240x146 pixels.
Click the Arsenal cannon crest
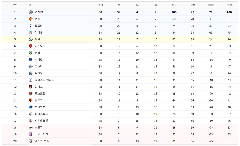click(31, 46)
